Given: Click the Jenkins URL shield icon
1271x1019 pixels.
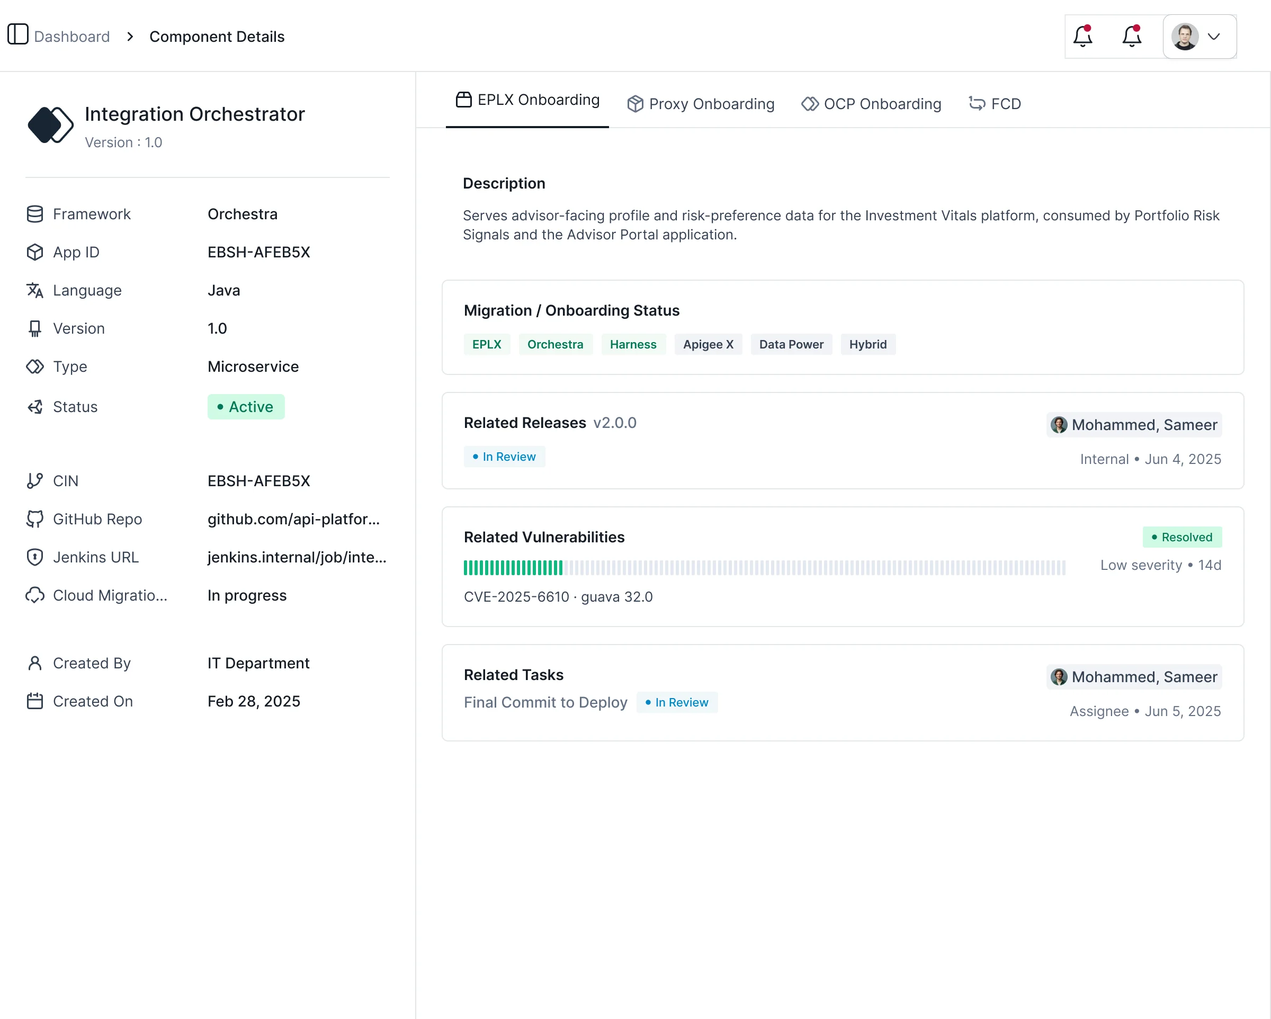Looking at the screenshot, I should 35,557.
